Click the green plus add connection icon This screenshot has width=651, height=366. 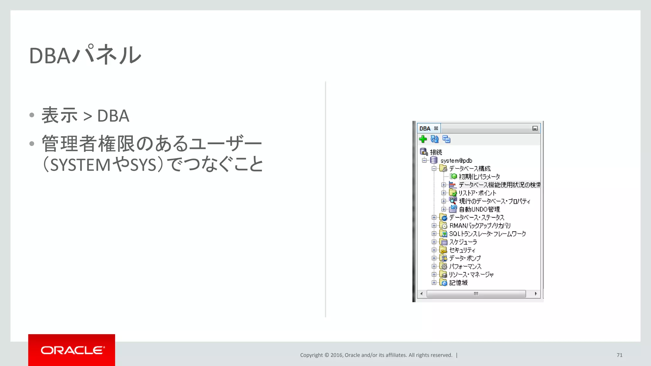[x=423, y=139]
